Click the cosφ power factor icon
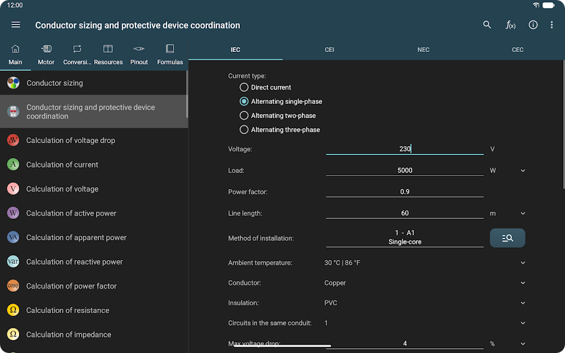The image size is (565, 353). pos(13,286)
